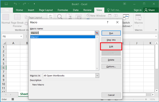Collapse the ribbon with the chevron
Image resolution: width=159 pixels, height=102 pixels.
click(156, 30)
